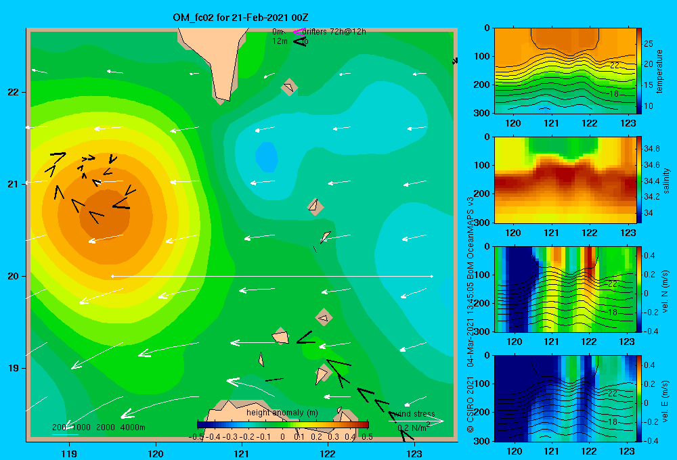Click the height anomaly color scale bar

point(283,425)
